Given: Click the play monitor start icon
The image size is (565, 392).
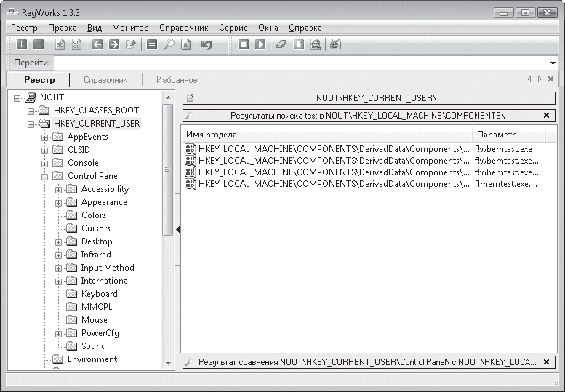Looking at the screenshot, I should coord(260,45).
